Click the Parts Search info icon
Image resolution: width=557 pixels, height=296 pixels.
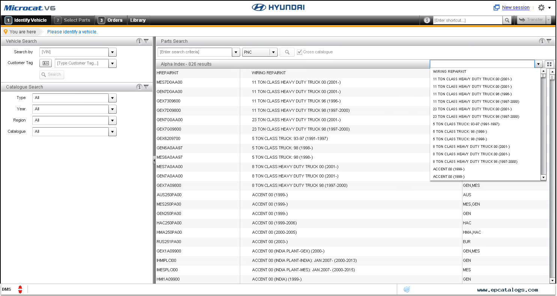(542, 41)
